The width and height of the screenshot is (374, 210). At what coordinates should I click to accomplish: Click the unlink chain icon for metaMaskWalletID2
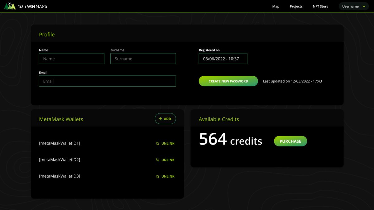tap(157, 160)
